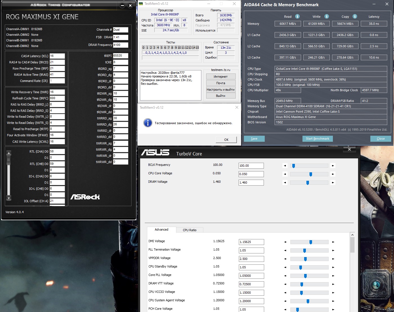The height and width of the screenshot is (312, 394).
Task: Increase CPU VCCIO Voltage with right arrow
Action: pyautogui.click(x=333, y=293)
